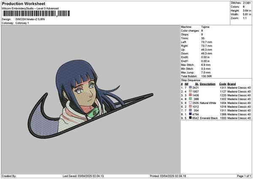Select 'Last Saved: 03/04/2025 02.04.13' footer text
Viewport: 253px width, 179px height.
pos(83,176)
